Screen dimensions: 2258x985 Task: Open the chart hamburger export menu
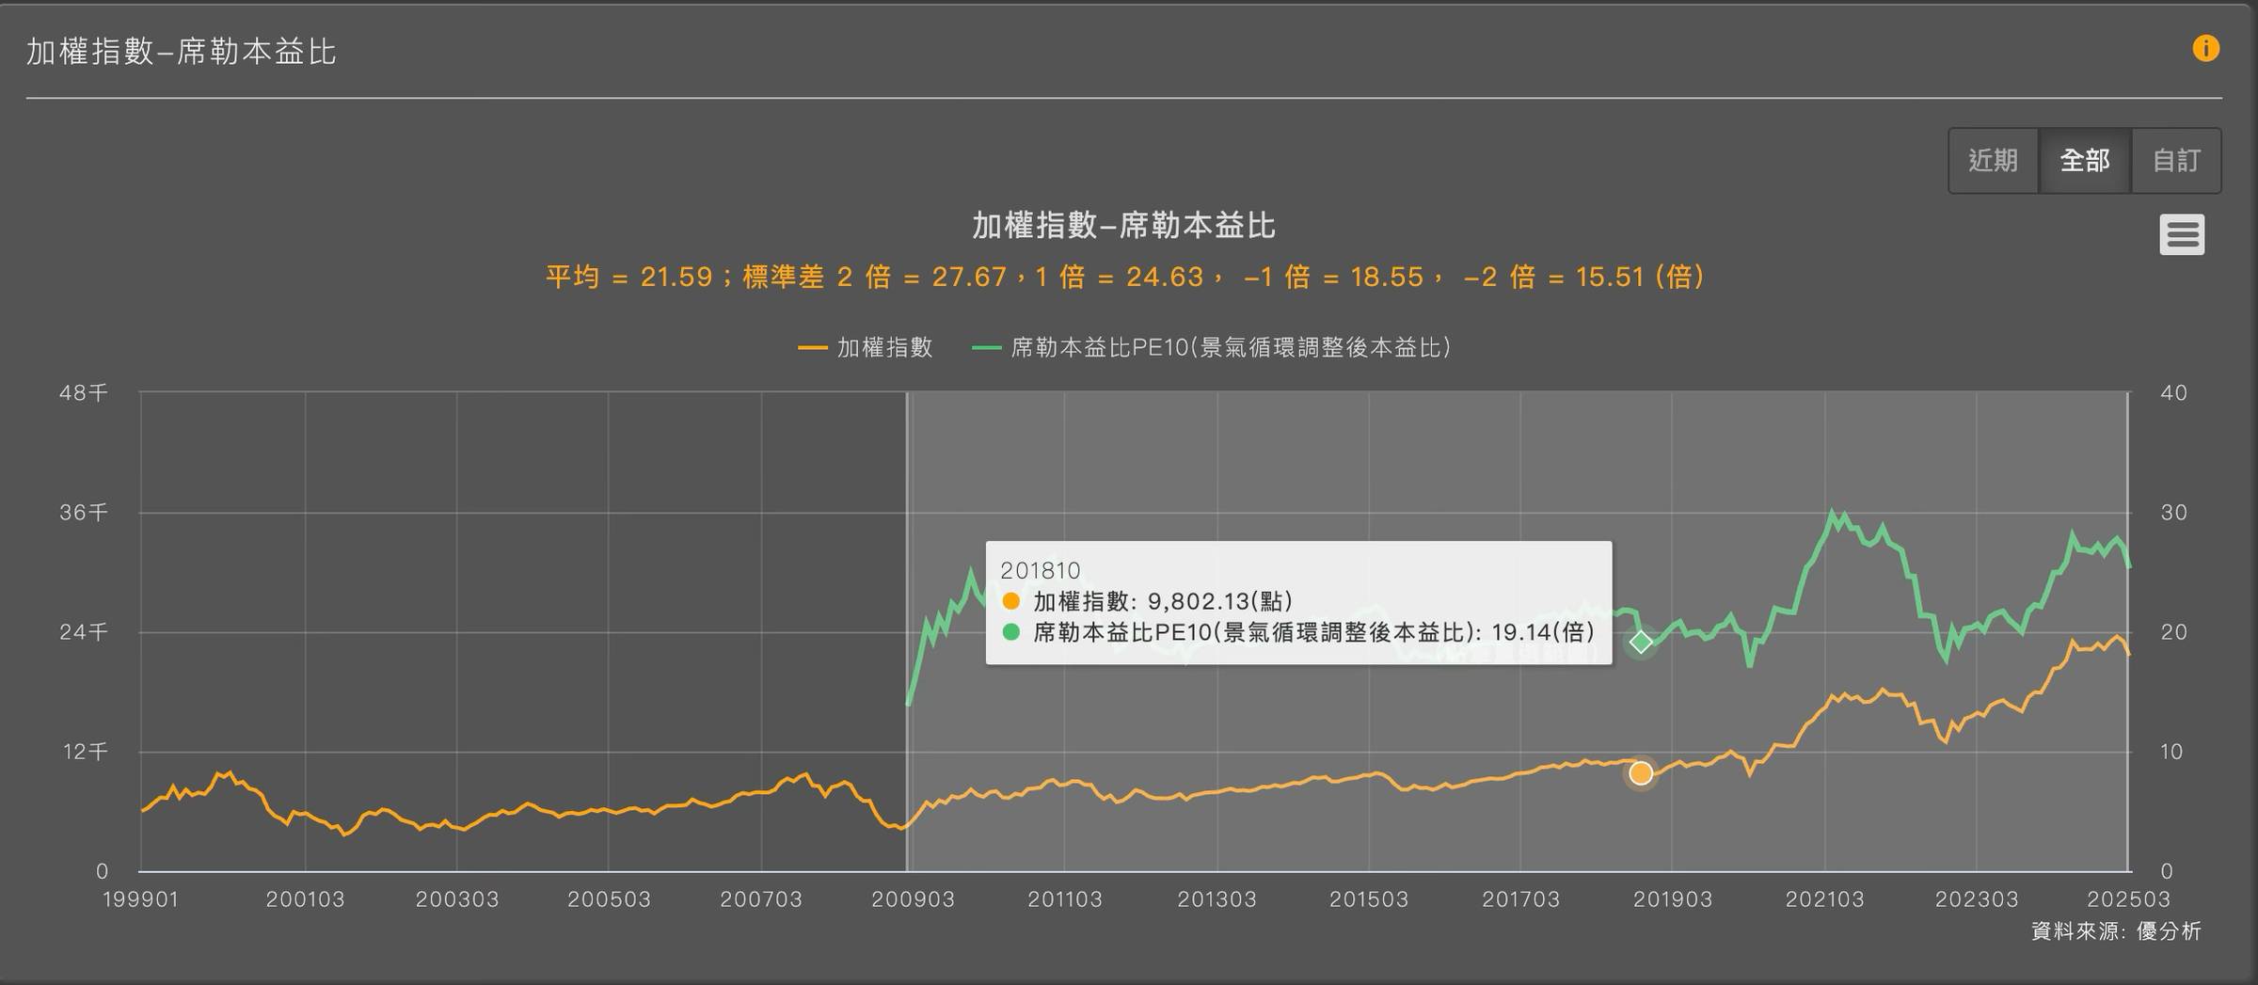(2182, 234)
